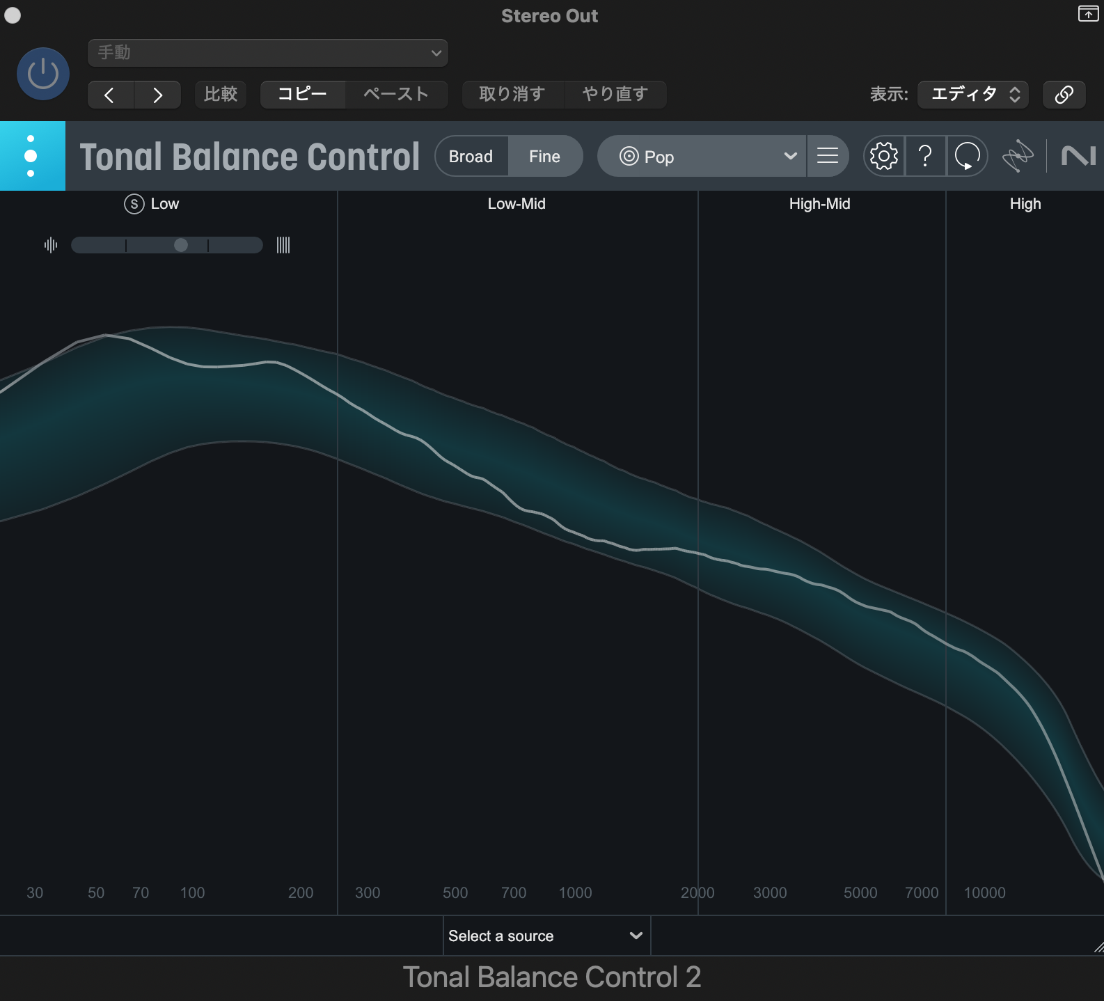
Task: Click the low crest factor slider handle
Action: tap(181, 245)
